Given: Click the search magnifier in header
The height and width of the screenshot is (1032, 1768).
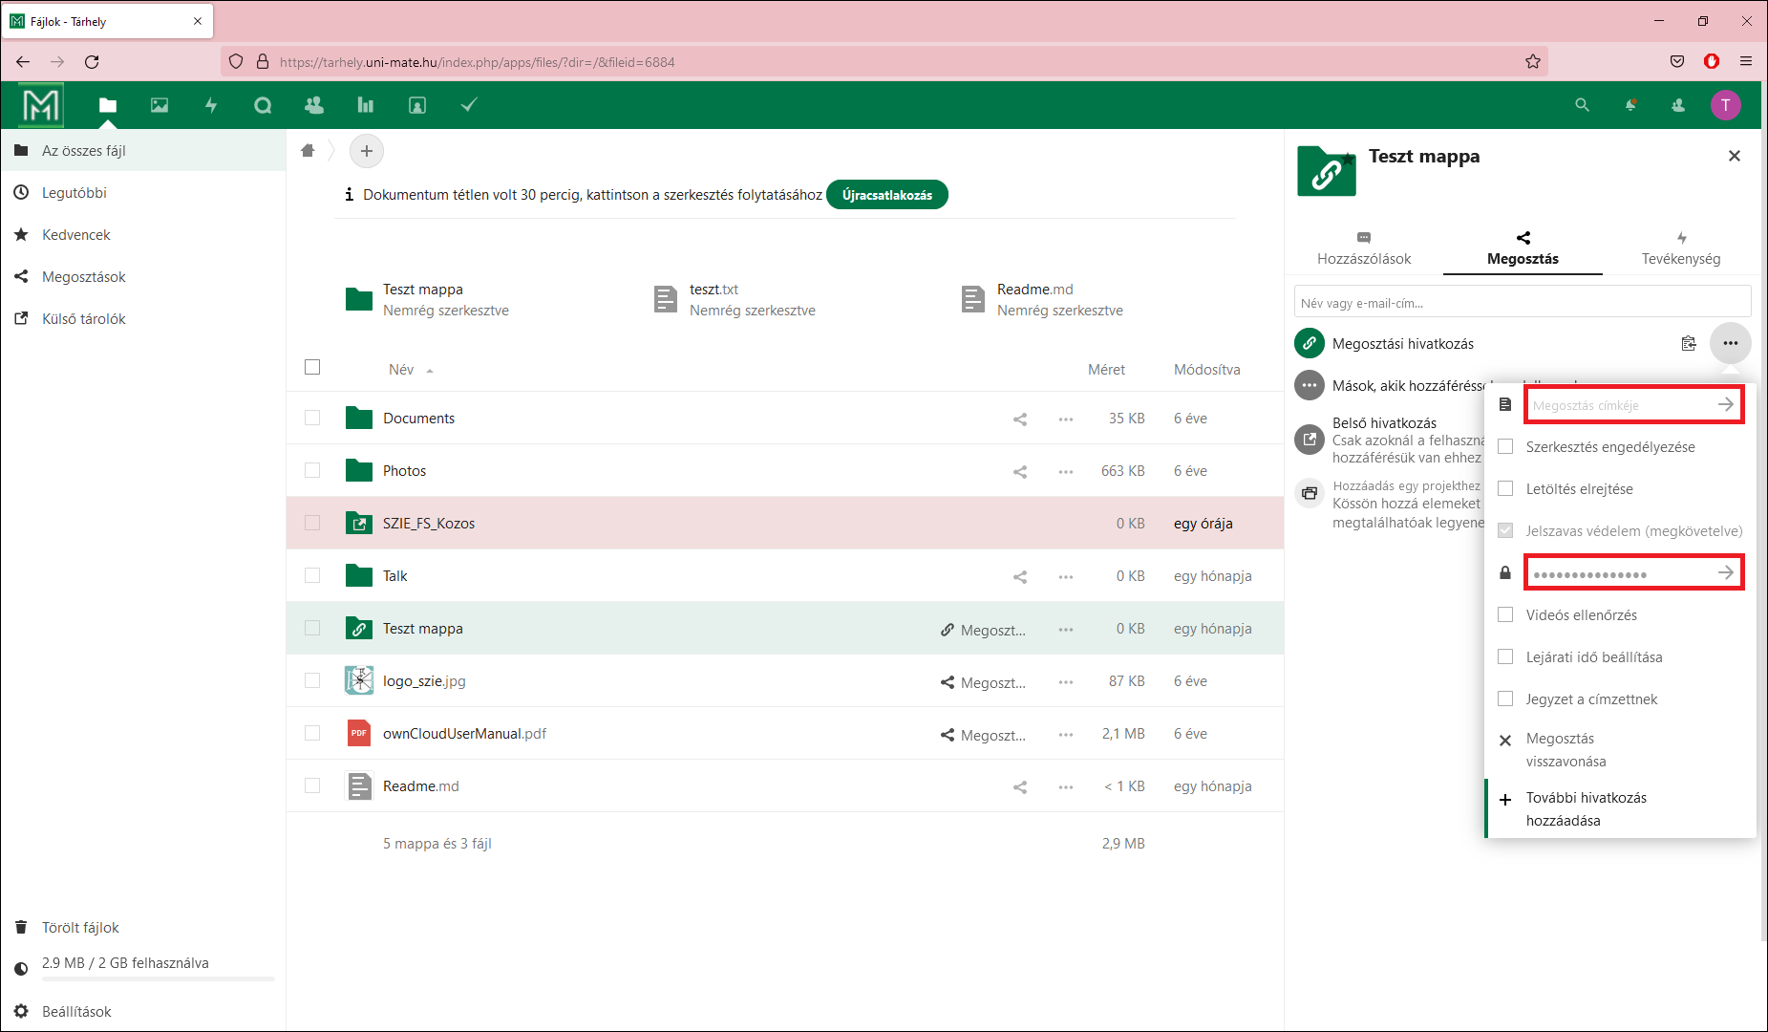Looking at the screenshot, I should tap(1583, 105).
